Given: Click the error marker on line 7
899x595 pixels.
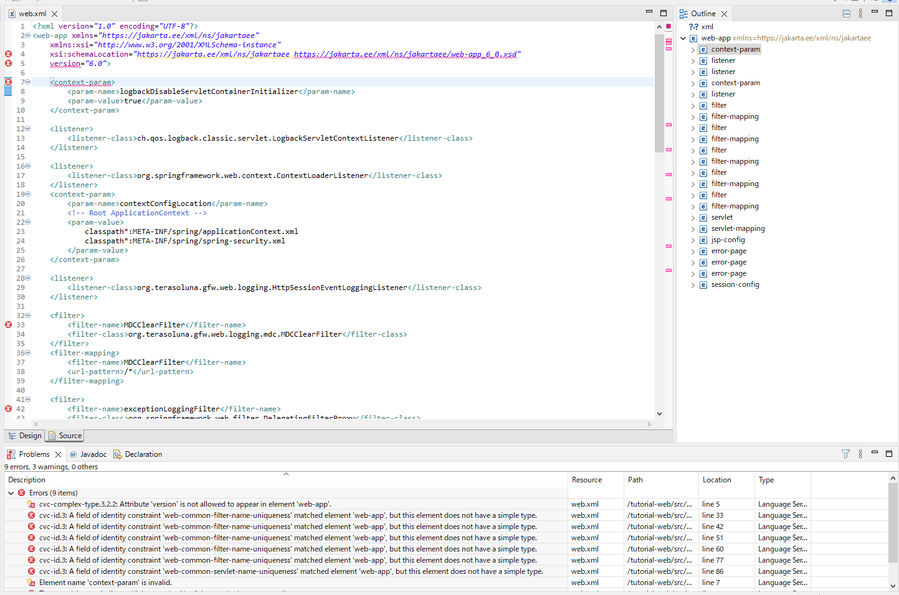Looking at the screenshot, I should 8,82.
